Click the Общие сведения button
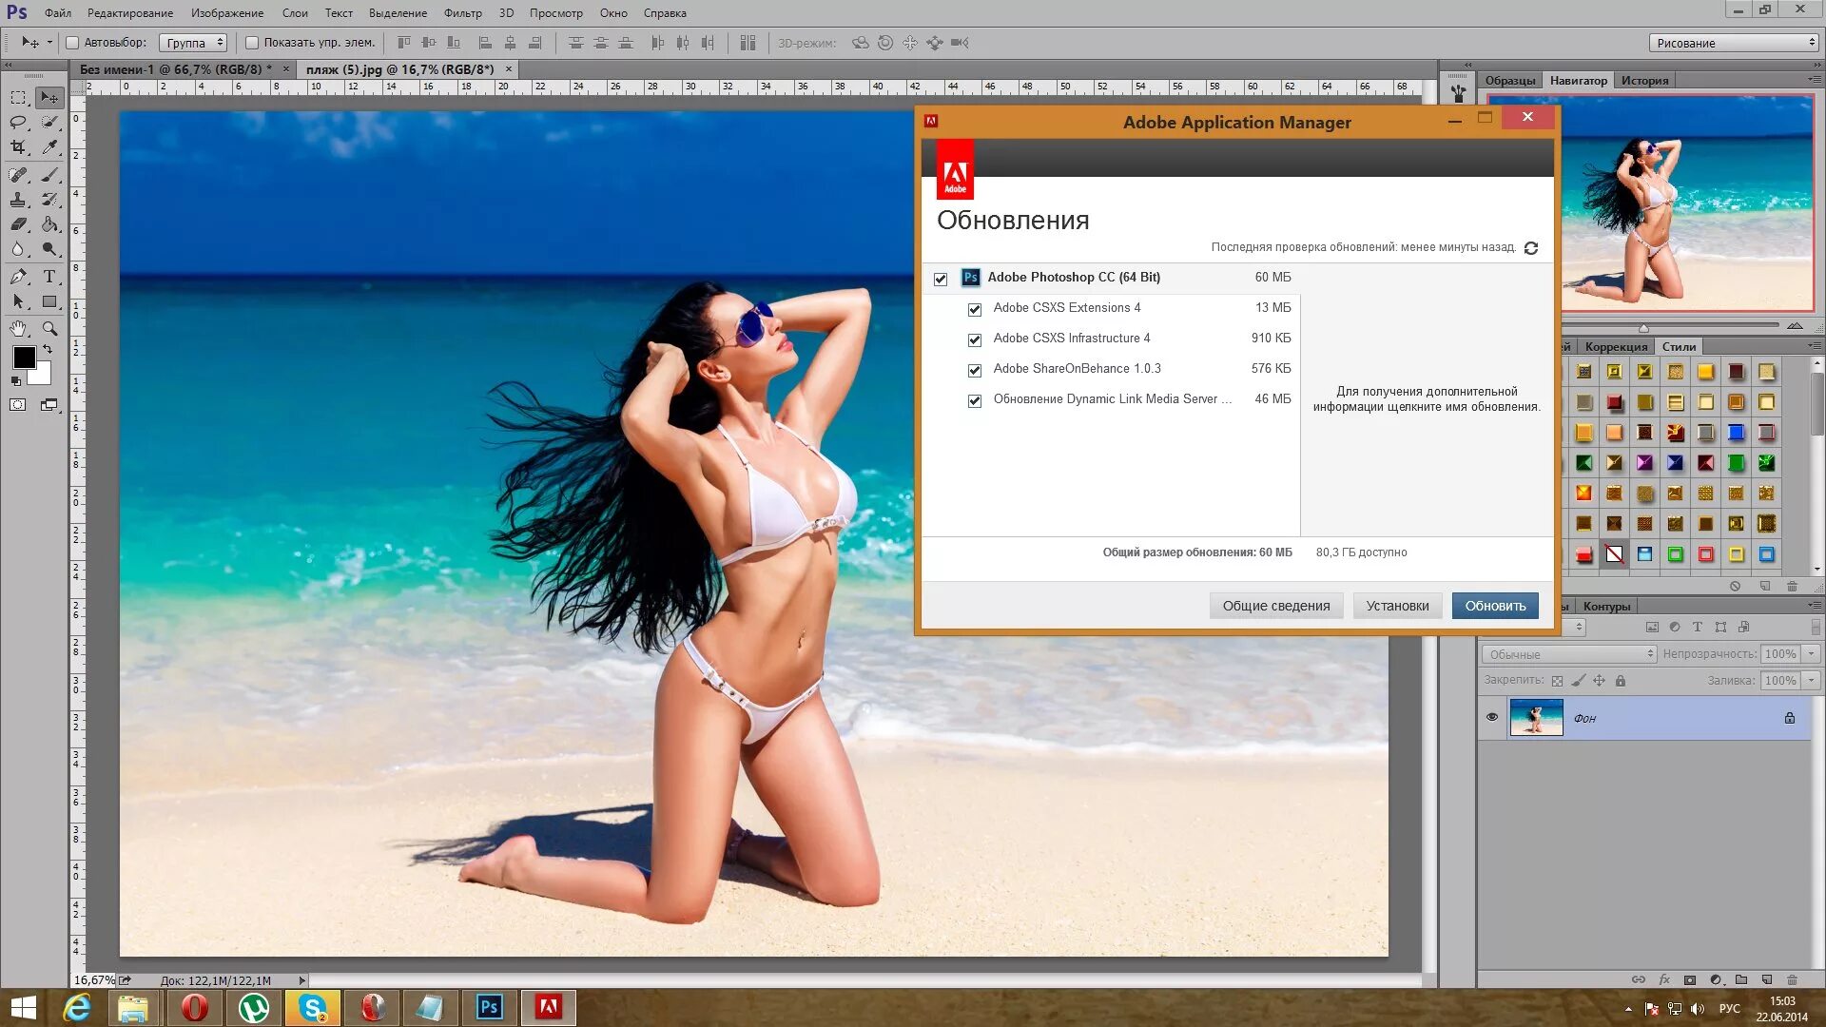The height and width of the screenshot is (1027, 1826). coord(1276,606)
